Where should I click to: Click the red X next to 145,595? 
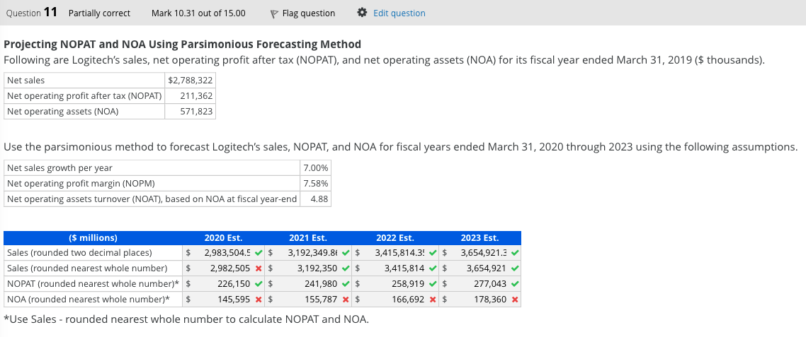click(x=259, y=299)
